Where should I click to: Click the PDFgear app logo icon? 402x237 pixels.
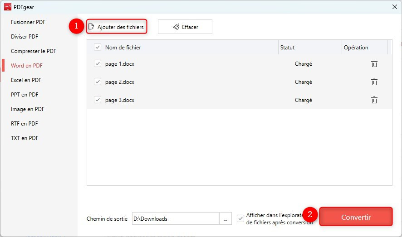[8, 7]
